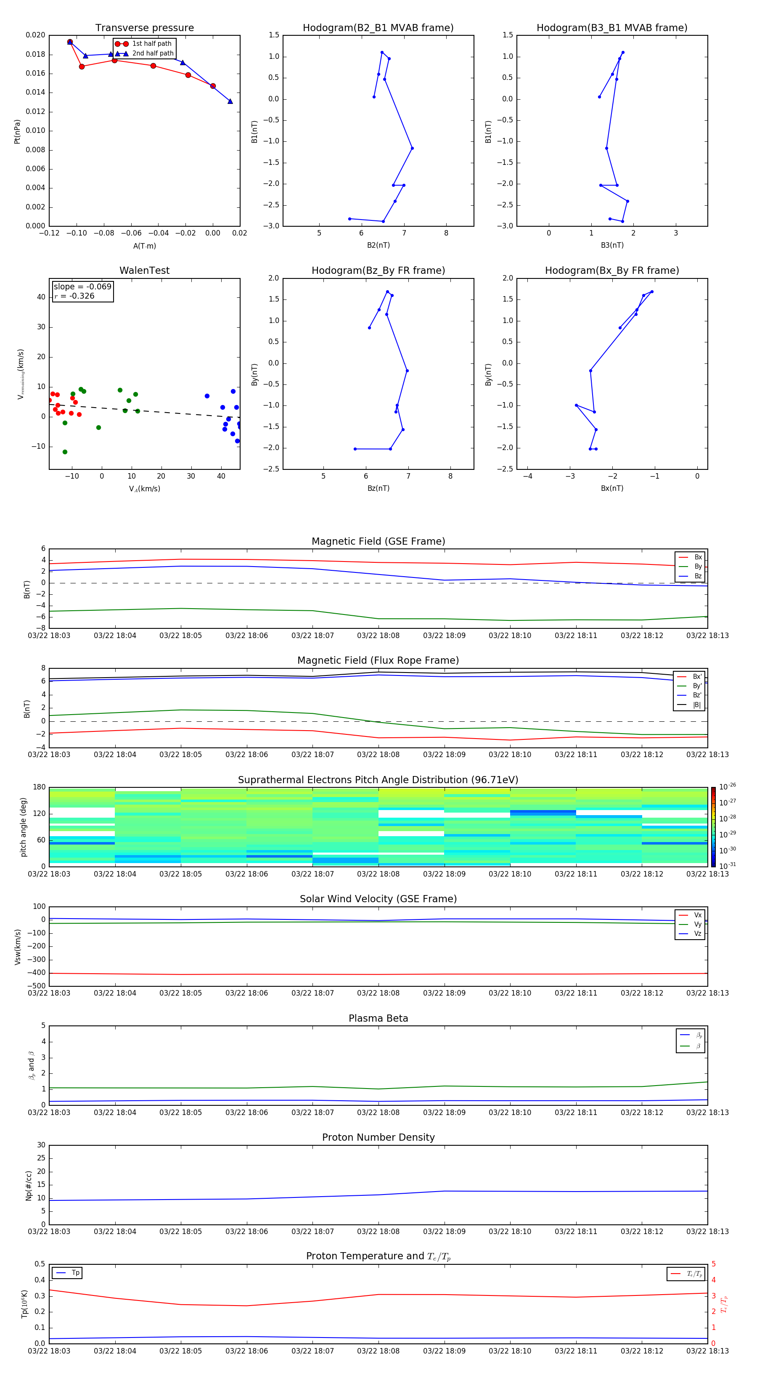Select the Te/Tp legend entry

(686, 1274)
